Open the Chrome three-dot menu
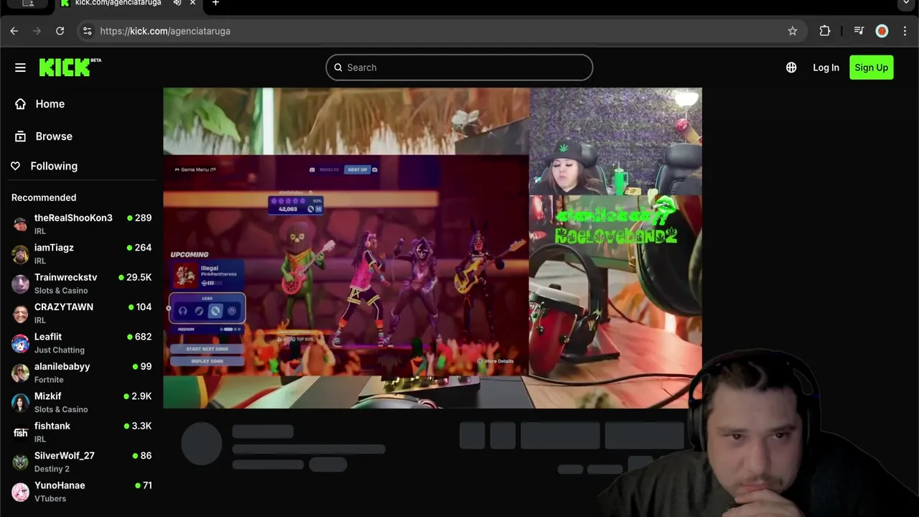Viewport: 919px width, 517px height. click(905, 31)
